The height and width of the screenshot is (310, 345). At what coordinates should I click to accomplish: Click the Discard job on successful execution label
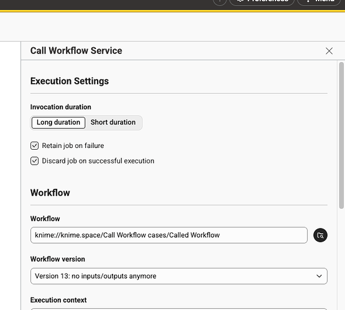click(x=98, y=161)
